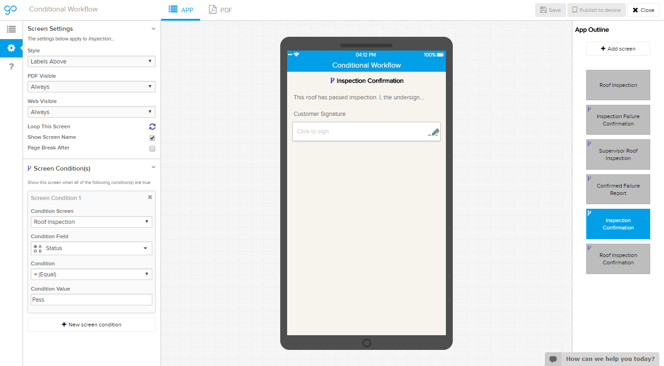
Task: Remove Screen Condition 1 with the X icon
Action: click(150, 197)
